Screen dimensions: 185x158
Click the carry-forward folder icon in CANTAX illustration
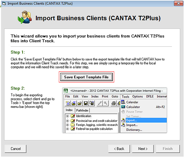[74, 104]
